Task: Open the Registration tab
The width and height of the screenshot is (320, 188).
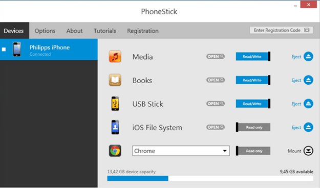Action: 143,31
